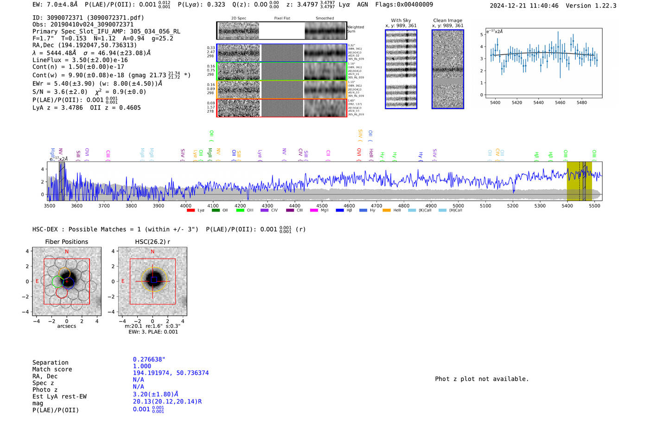Click the orange HeII legend swatch
649x442 pixels.
tap(387, 211)
